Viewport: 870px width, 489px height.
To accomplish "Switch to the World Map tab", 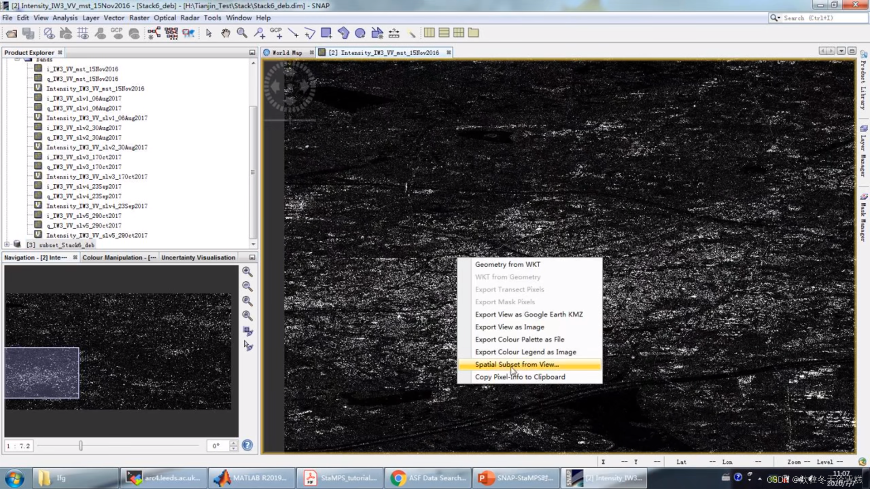I will click(287, 53).
